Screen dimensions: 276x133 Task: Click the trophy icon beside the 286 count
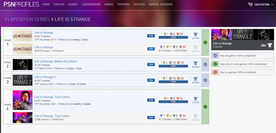click(x=270, y=45)
